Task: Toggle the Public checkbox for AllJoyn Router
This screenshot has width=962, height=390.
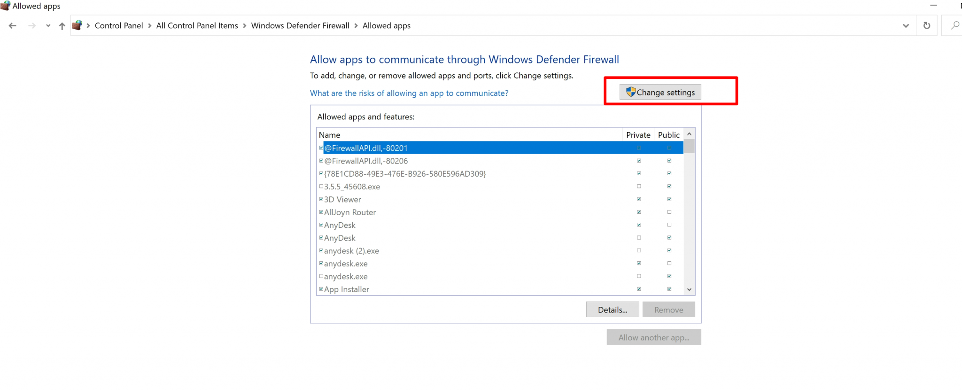Action: pyautogui.click(x=669, y=212)
